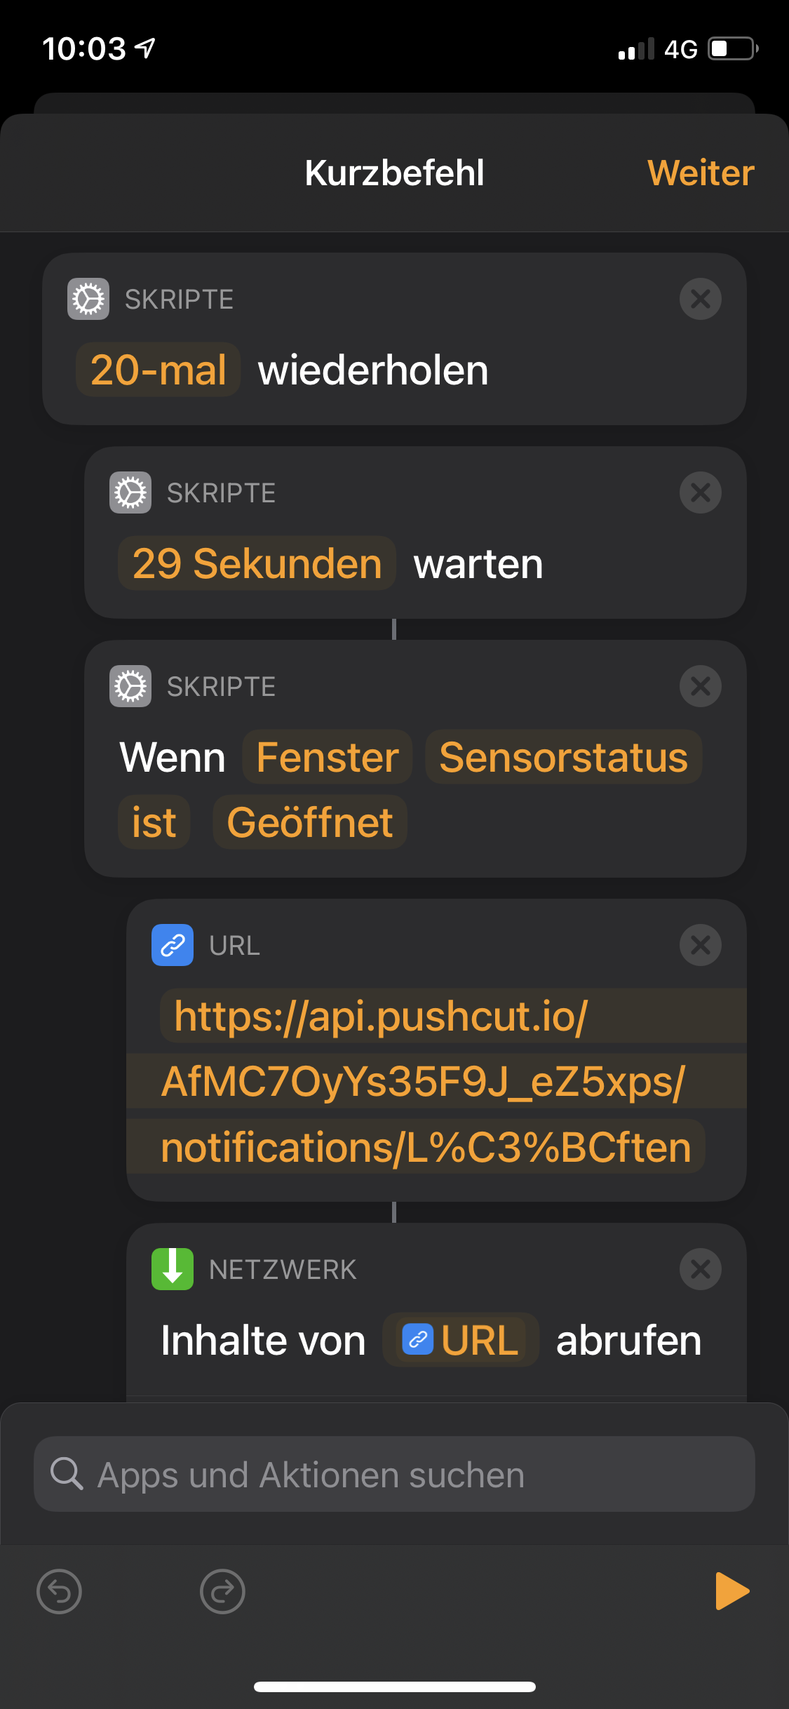
Task: Change the Sensorstatus property token
Action: point(563,757)
